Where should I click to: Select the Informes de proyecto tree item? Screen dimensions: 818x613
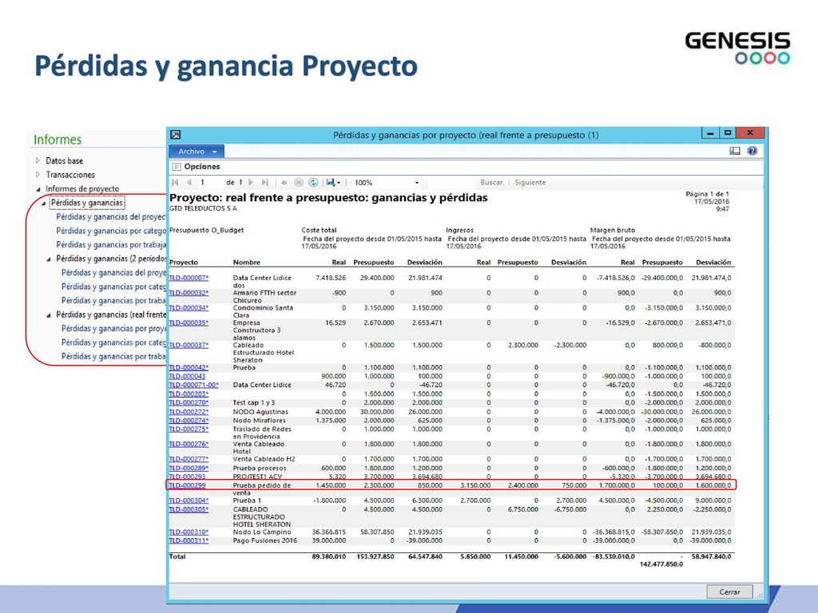click(x=82, y=188)
